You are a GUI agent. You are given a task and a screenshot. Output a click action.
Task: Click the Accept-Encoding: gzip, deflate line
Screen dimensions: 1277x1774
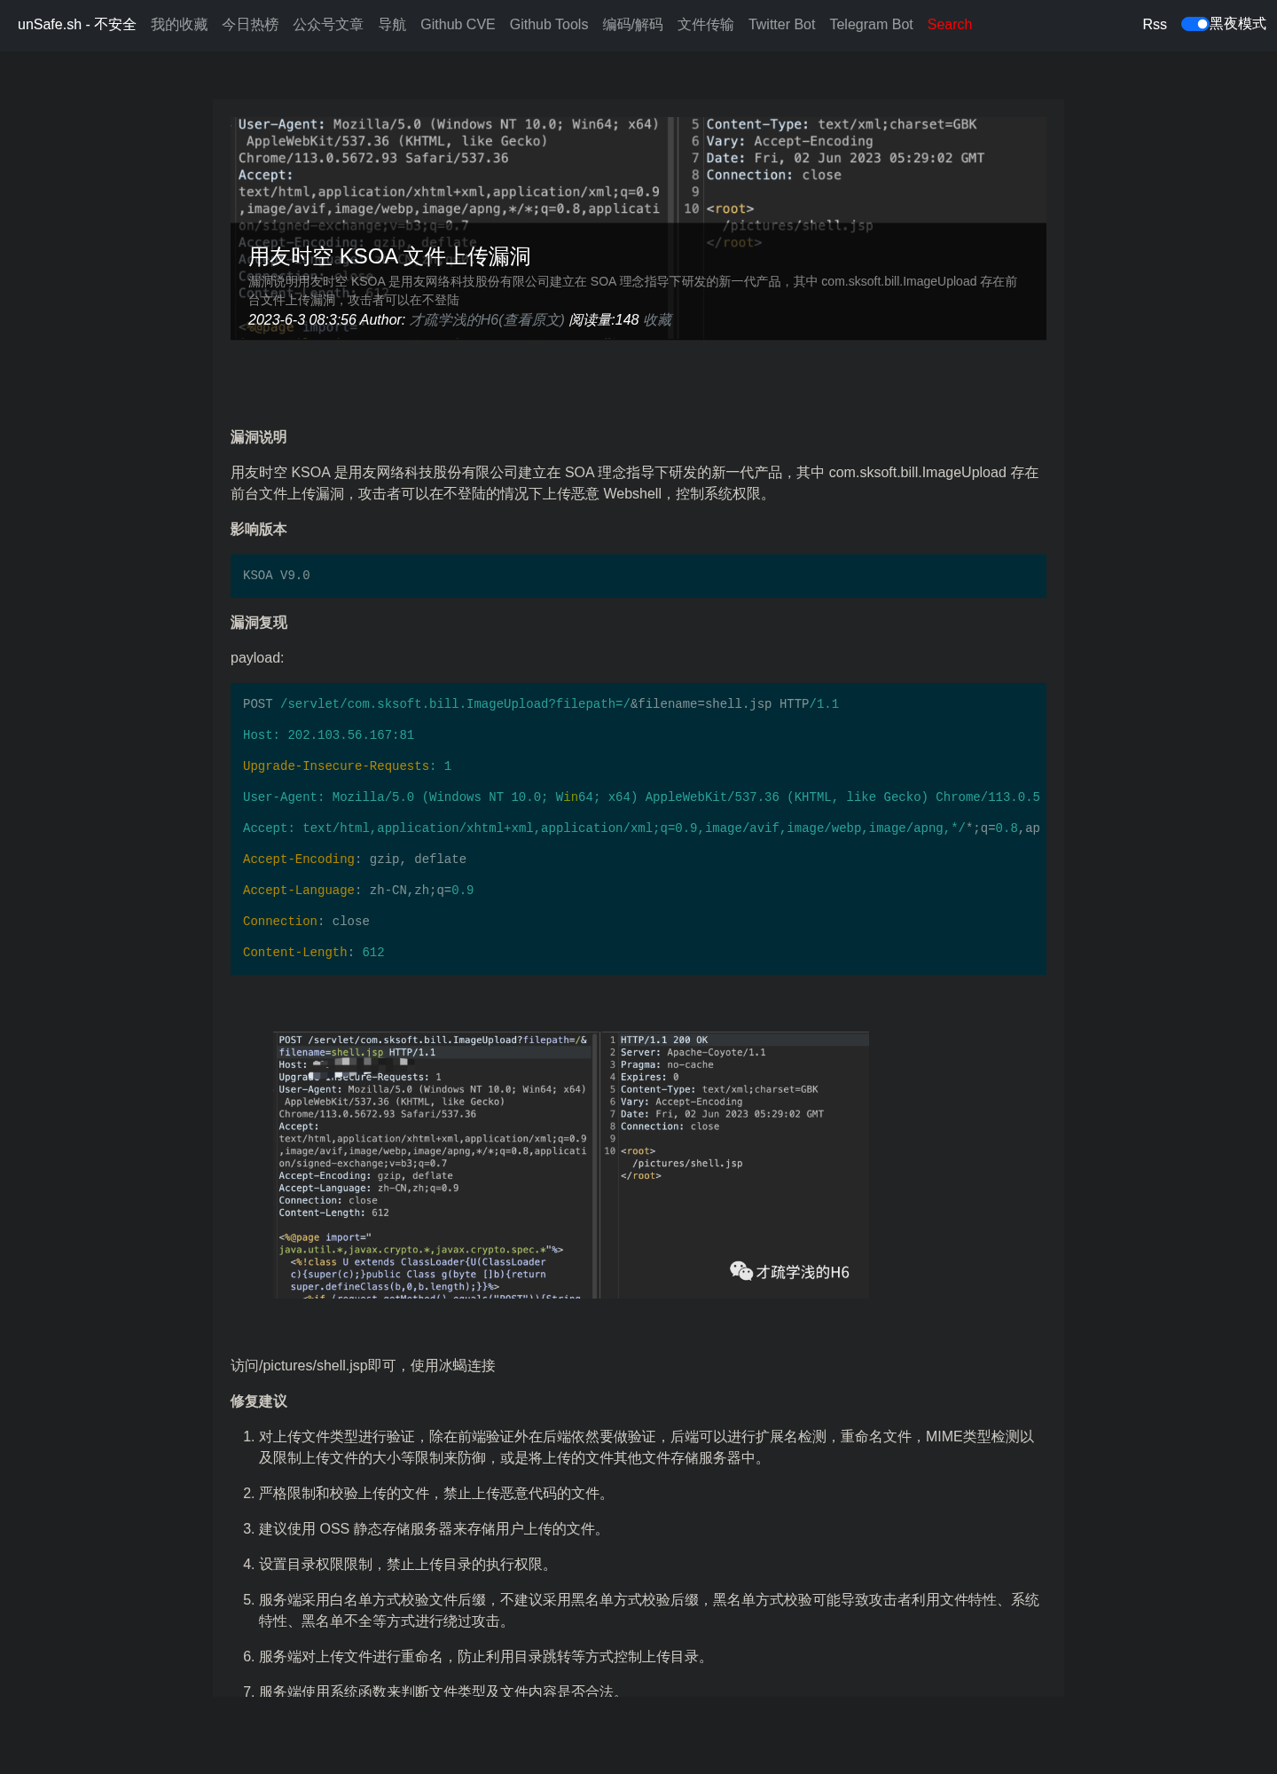click(355, 860)
